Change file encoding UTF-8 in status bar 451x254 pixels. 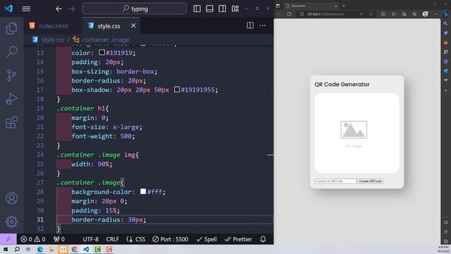click(x=91, y=239)
